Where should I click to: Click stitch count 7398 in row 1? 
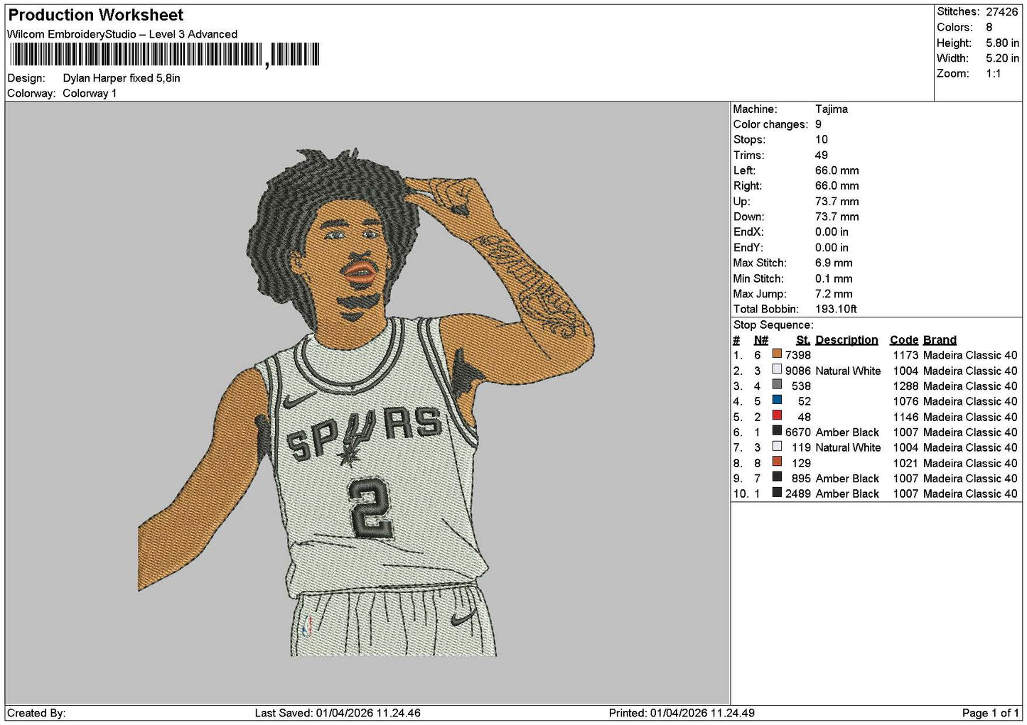[798, 355]
